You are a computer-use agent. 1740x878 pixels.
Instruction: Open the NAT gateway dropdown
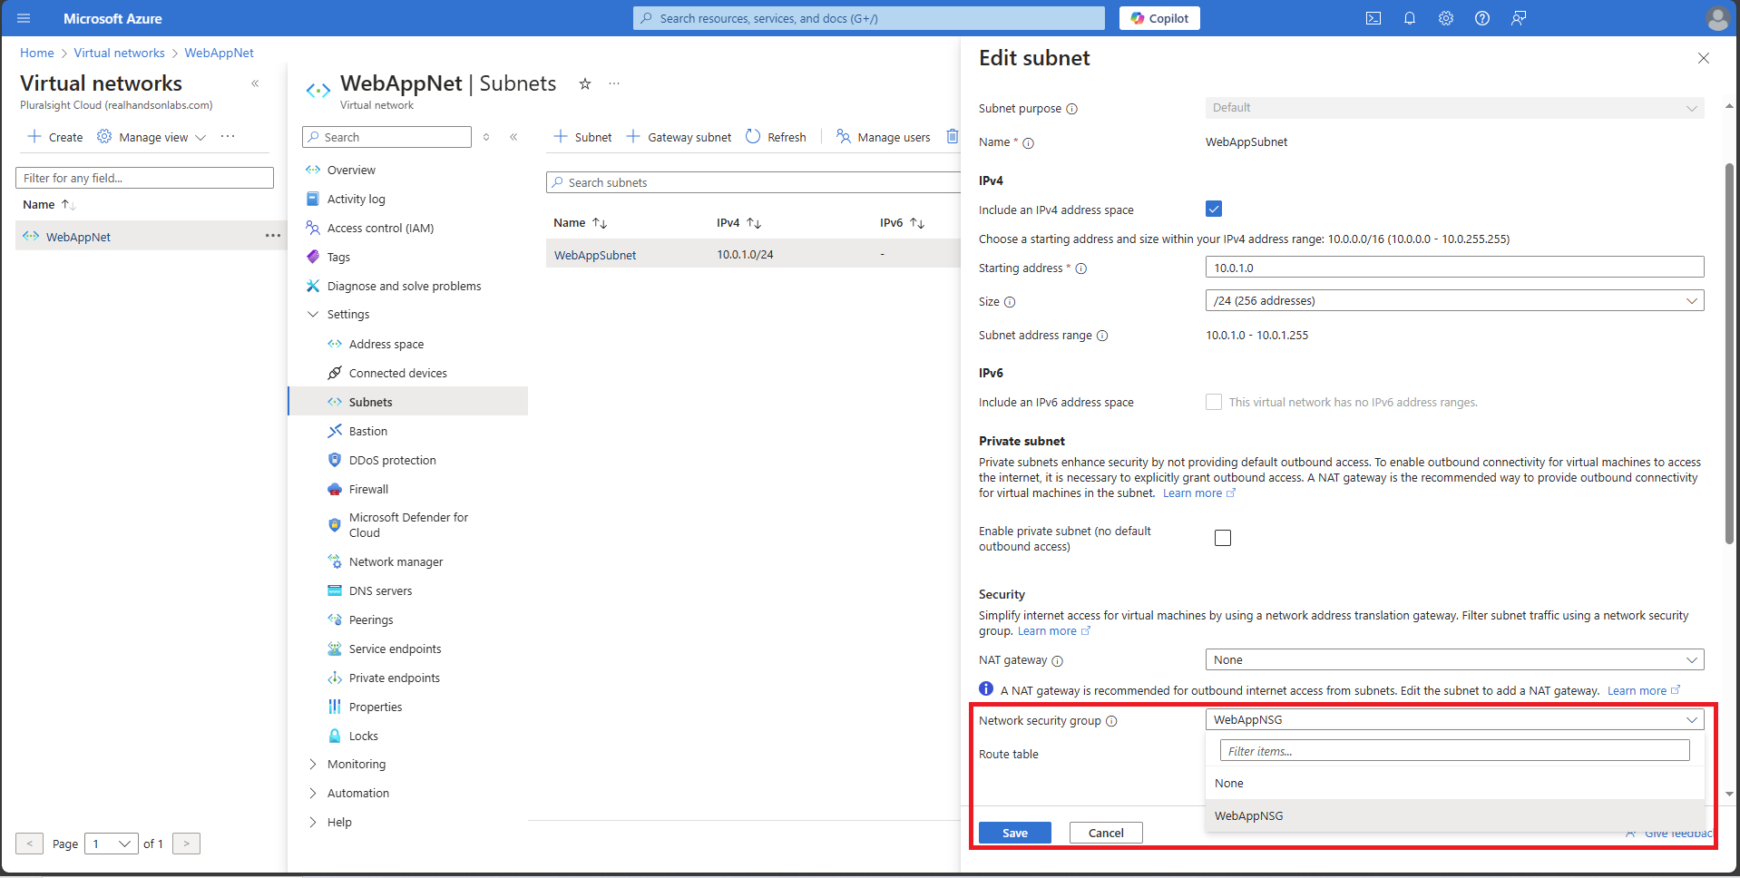[1454, 659]
